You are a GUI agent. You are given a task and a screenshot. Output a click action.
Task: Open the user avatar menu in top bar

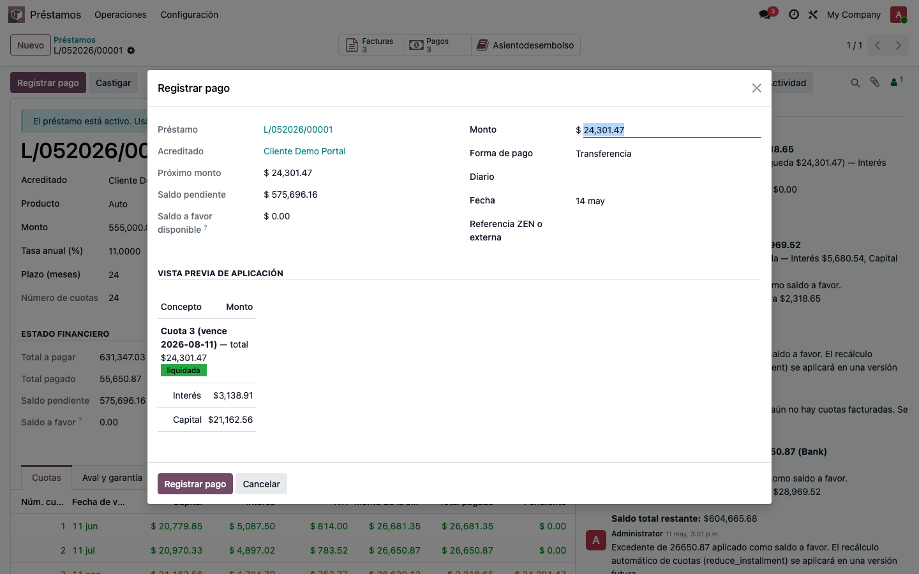click(899, 14)
